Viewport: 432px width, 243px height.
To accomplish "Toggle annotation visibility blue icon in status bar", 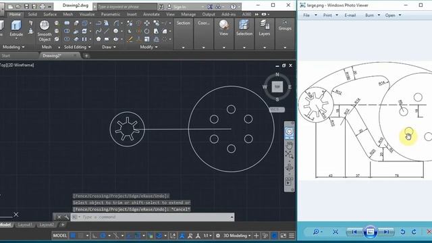I will point(182,236).
